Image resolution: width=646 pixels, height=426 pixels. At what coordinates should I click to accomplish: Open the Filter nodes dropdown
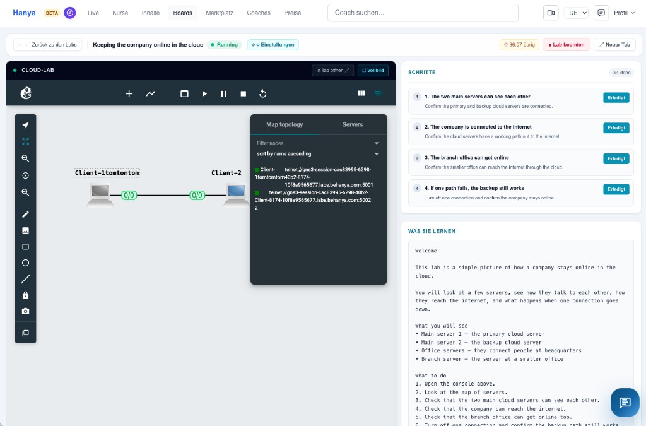click(318, 143)
